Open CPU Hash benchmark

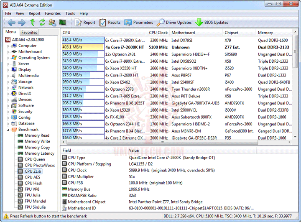(x=33, y=183)
